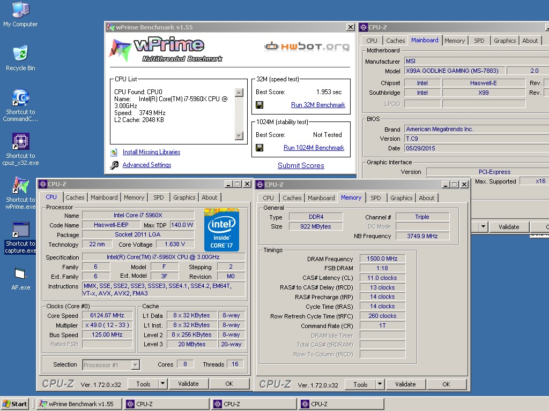Click wPrime window title bar icon
The height and width of the screenshot is (411, 549).
pyautogui.click(x=110, y=27)
